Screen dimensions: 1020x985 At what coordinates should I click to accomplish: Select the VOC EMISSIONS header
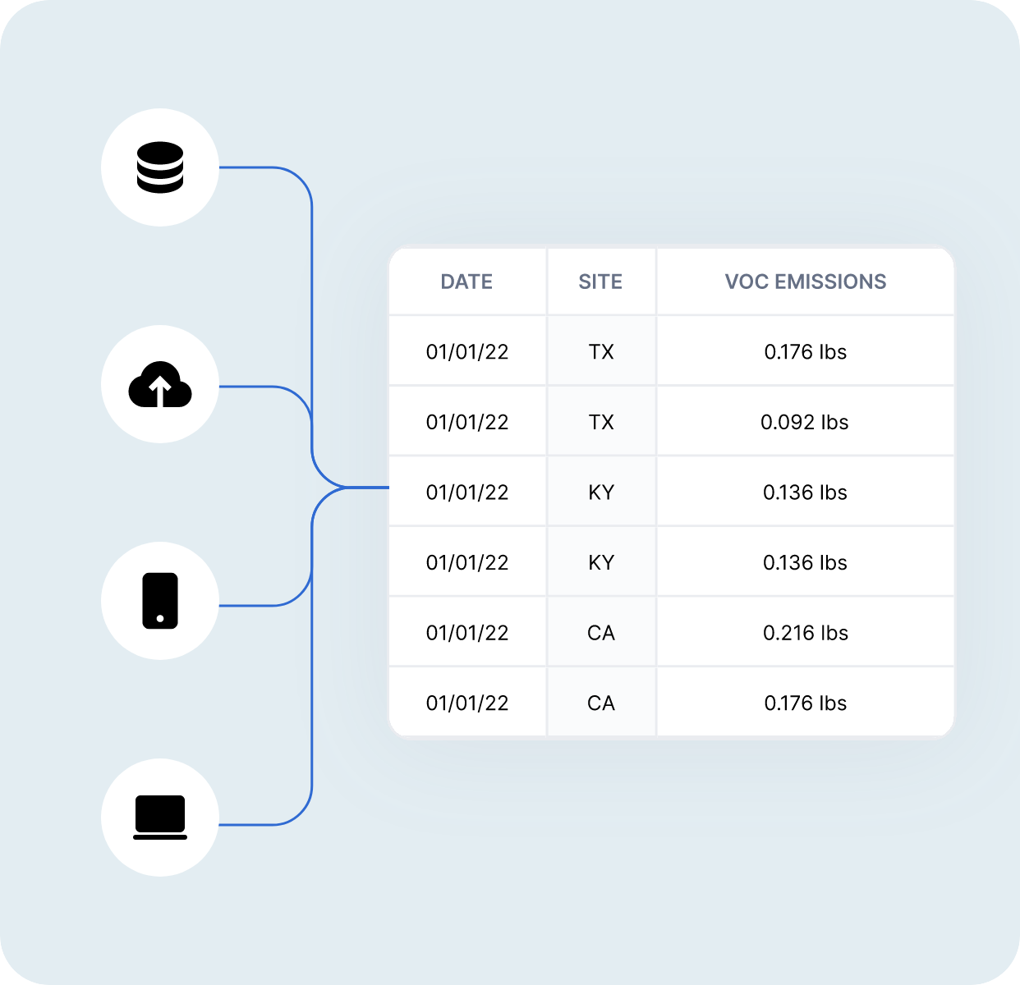coord(805,282)
